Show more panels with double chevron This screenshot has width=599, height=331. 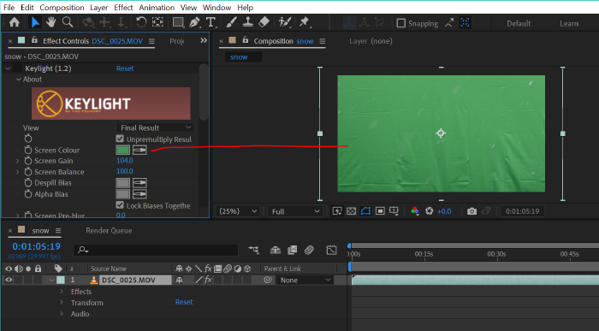[x=204, y=40]
